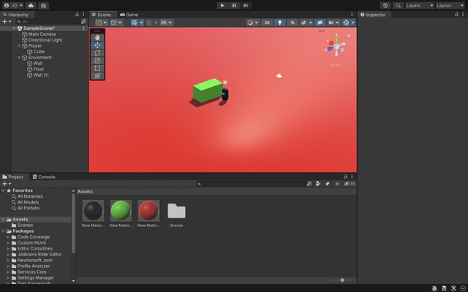Switch to the Game tab

click(x=129, y=14)
